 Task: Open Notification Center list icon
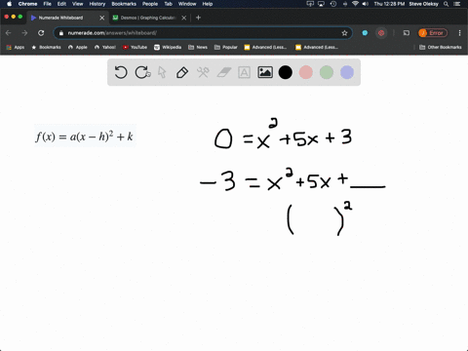coord(457,4)
